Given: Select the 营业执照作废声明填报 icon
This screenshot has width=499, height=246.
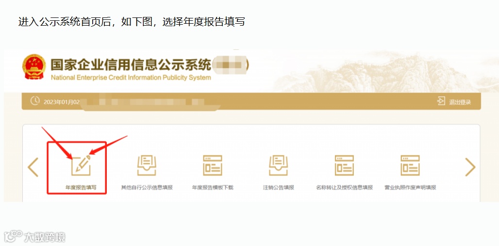Looking at the screenshot, I should [410, 166].
